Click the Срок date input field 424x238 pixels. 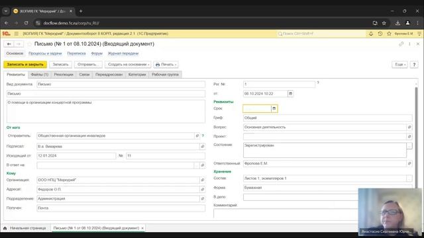(x=257, y=108)
